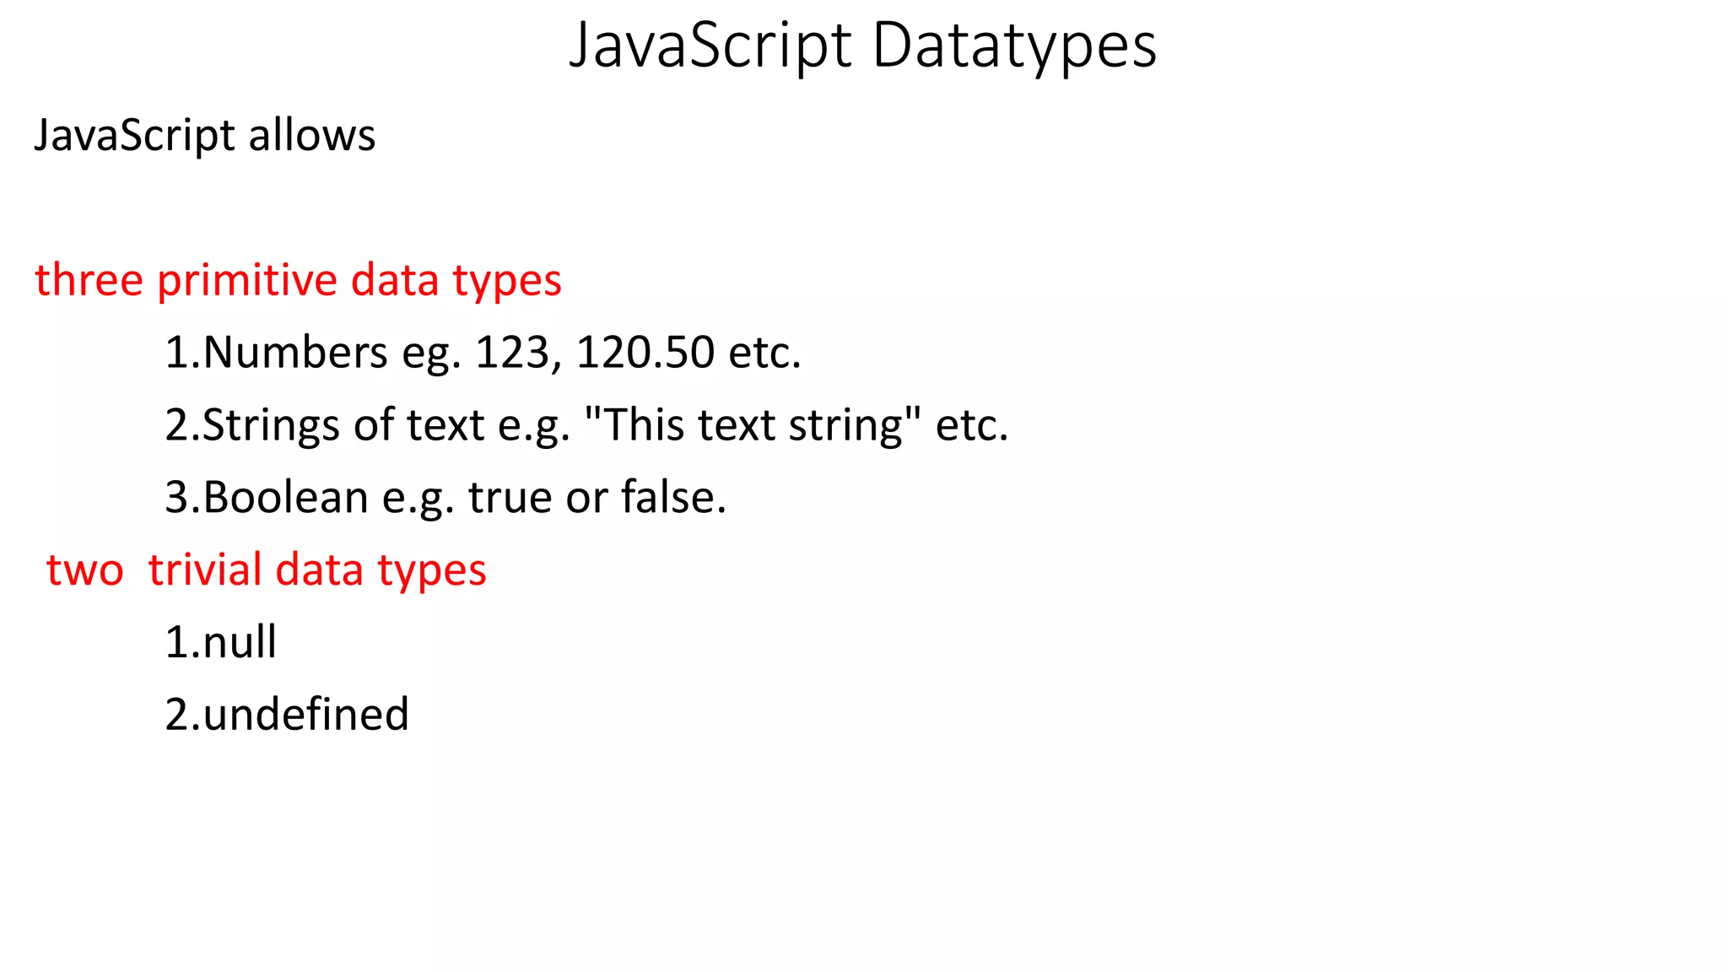The image size is (1728, 972).
Task: Select the number 120.50 in the list
Action: (x=645, y=353)
